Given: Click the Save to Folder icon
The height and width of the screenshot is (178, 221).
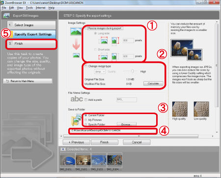Looking at the screenshot, I should pos(76,120).
